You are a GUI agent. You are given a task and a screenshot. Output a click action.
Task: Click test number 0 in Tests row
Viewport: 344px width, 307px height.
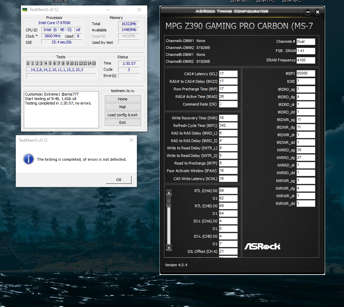point(28,63)
